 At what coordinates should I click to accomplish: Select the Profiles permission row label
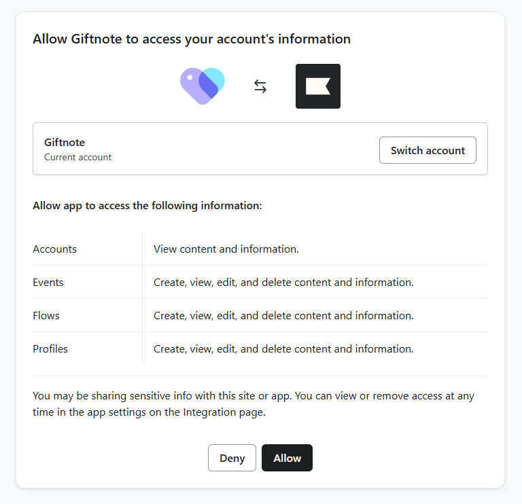[50, 348]
